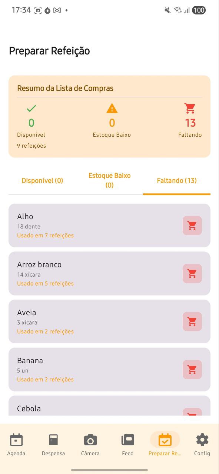The image size is (219, 474).
Task: Tap the cart icon for Arroz branco
Action: [192, 273]
